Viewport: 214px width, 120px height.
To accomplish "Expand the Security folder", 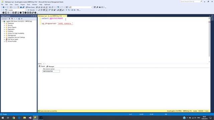I will pos(4,25).
